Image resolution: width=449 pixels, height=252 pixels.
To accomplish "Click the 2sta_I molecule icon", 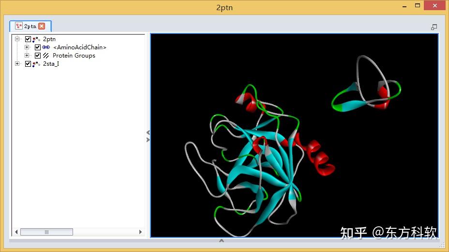I will click(x=36, y=64).
